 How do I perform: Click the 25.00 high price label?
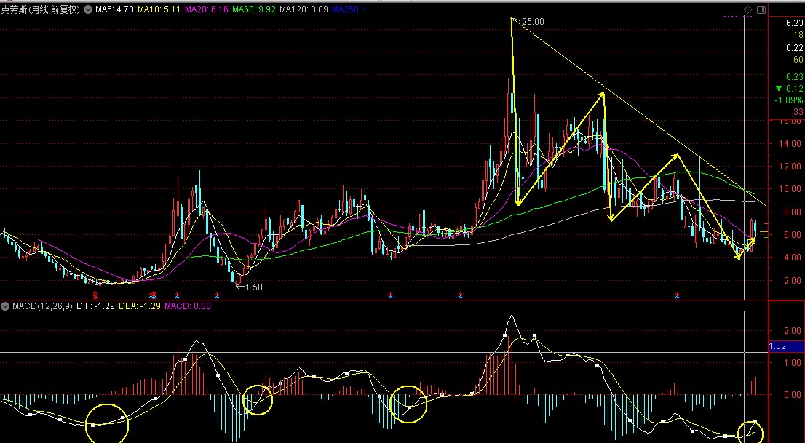click(533, 22)
